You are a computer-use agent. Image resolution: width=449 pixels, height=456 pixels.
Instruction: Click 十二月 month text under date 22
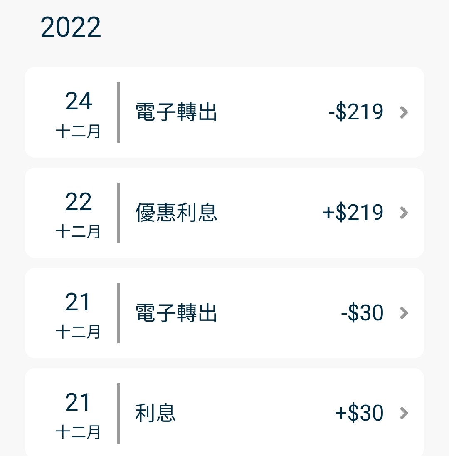click(78, 232)
